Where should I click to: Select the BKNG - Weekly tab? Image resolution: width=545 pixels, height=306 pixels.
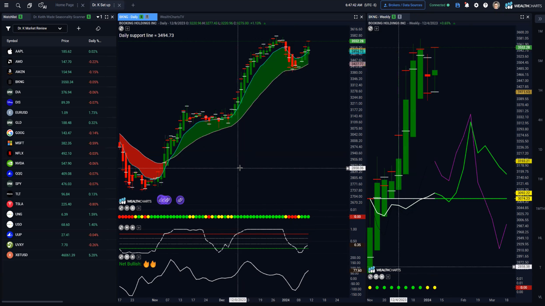(x=379, y=17)
